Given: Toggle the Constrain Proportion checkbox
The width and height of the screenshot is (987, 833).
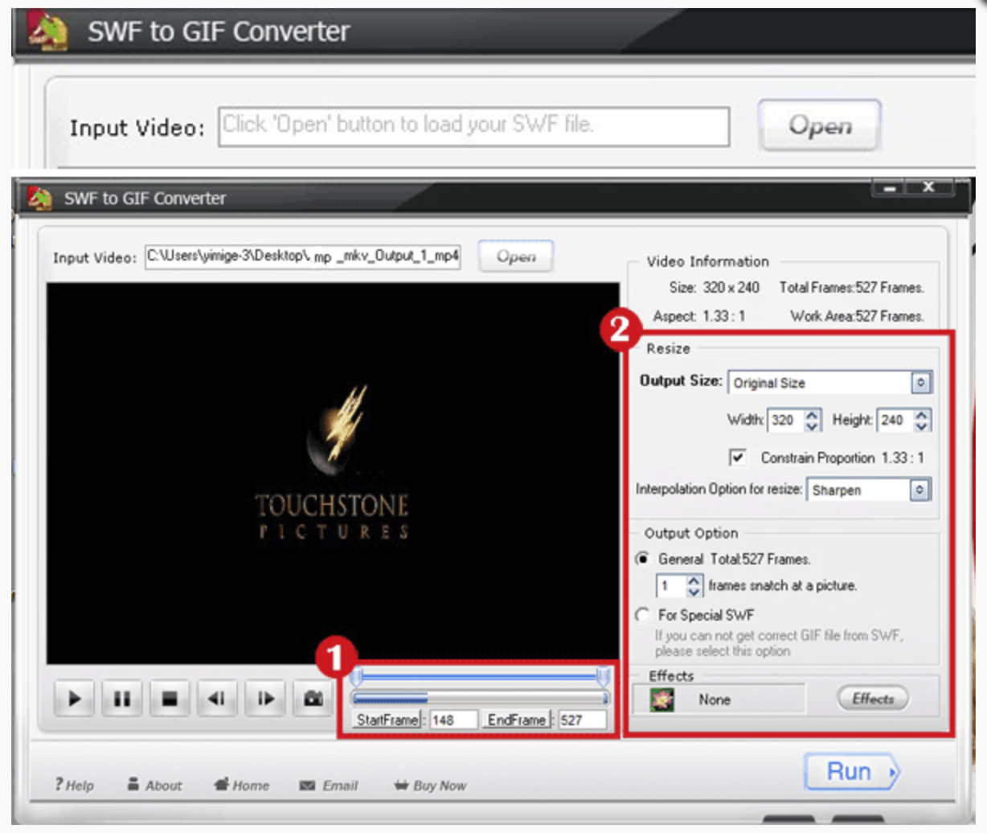Looking at the screenshot, I should point(737,458).
